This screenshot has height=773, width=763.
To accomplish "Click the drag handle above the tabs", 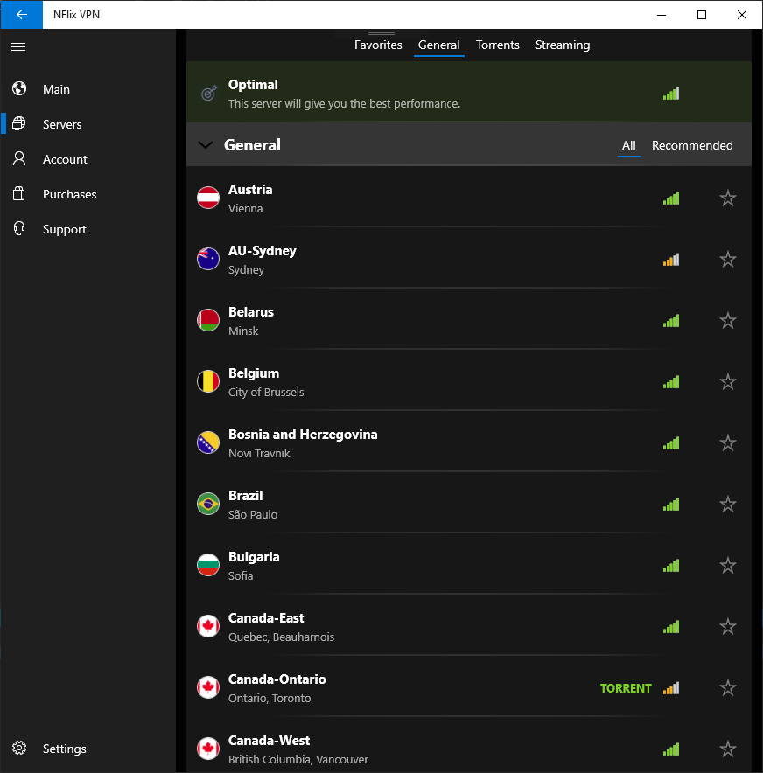I will point(381,33).
